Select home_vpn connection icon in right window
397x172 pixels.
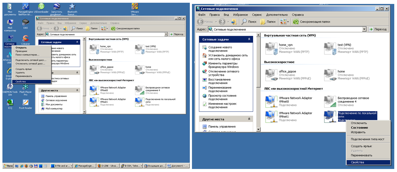[271, 49]
